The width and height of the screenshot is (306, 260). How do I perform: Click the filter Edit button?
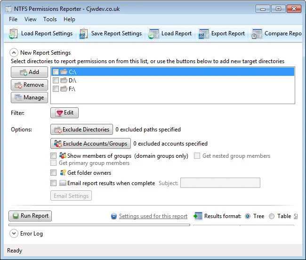pos(64,113)
